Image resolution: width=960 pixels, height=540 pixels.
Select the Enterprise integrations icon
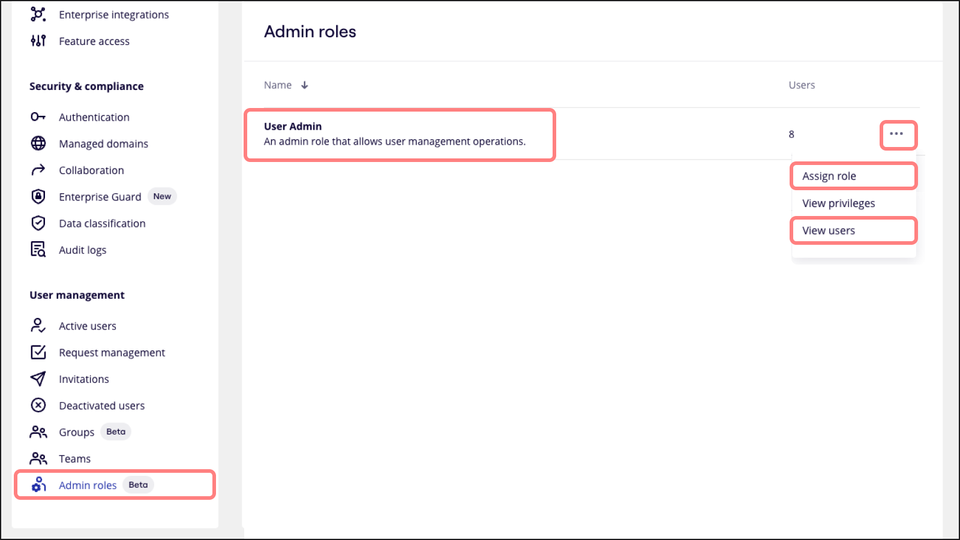(x=38, y=14)
